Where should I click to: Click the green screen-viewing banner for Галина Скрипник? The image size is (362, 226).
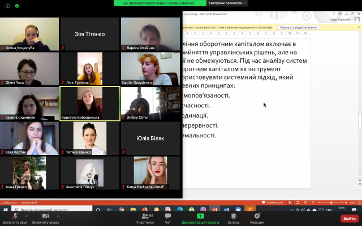(x=160, y=3)
